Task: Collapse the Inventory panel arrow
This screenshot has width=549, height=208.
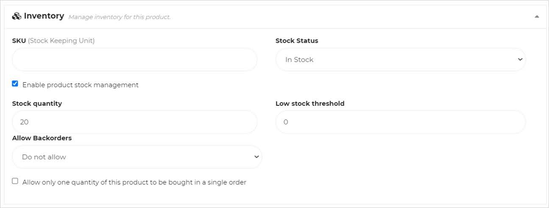Action: [x=537, y=16]
